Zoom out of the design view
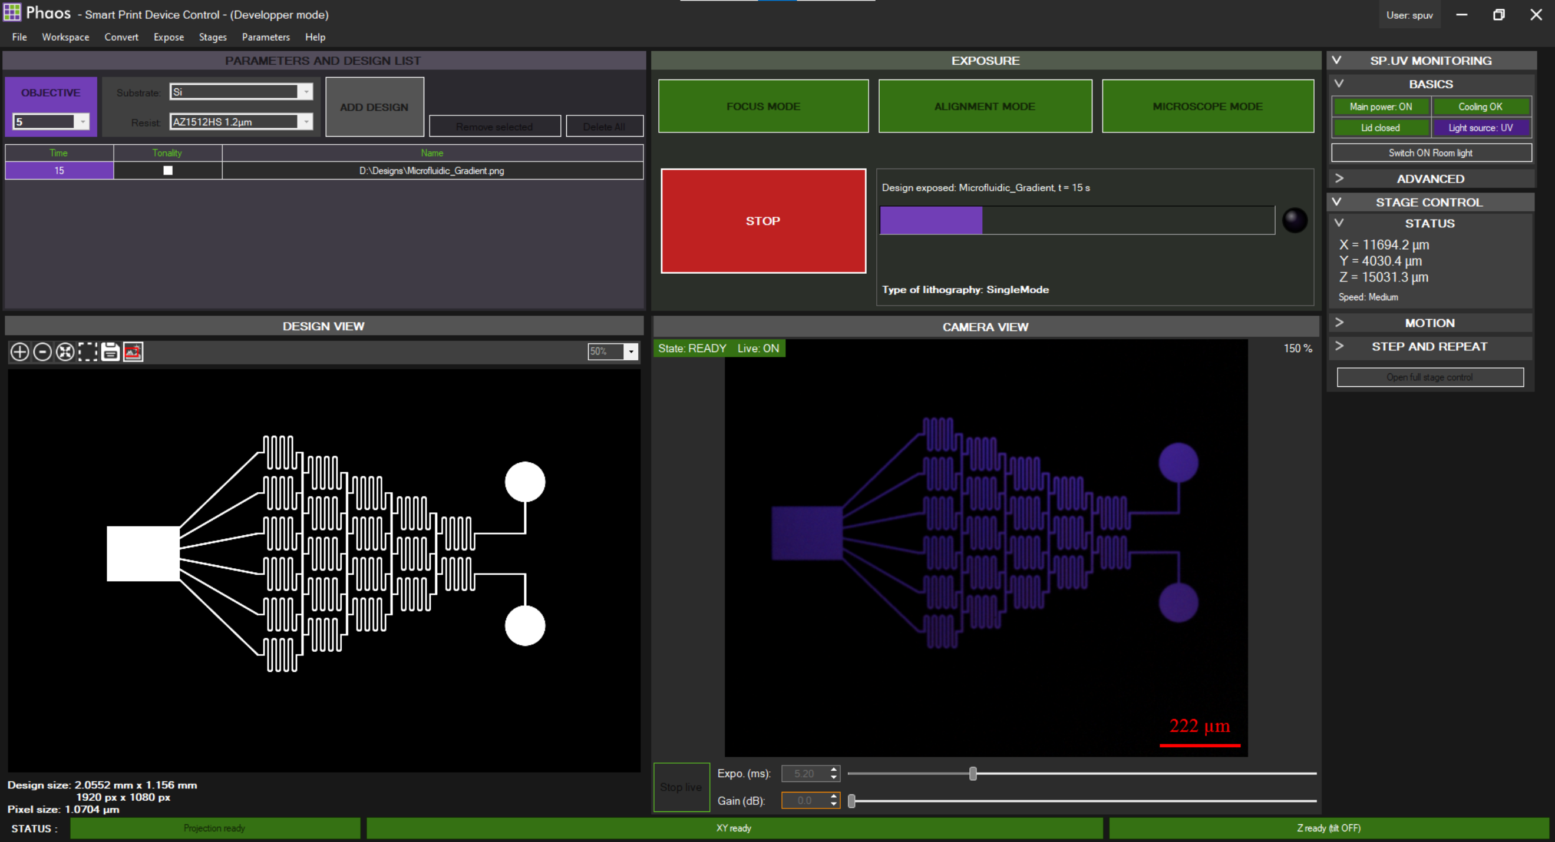The height and width of the screenshot is (842, 1555). pyautogui.click(x=42, y=352)
